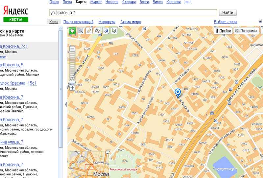Click the Найти search button

(227, 12)
